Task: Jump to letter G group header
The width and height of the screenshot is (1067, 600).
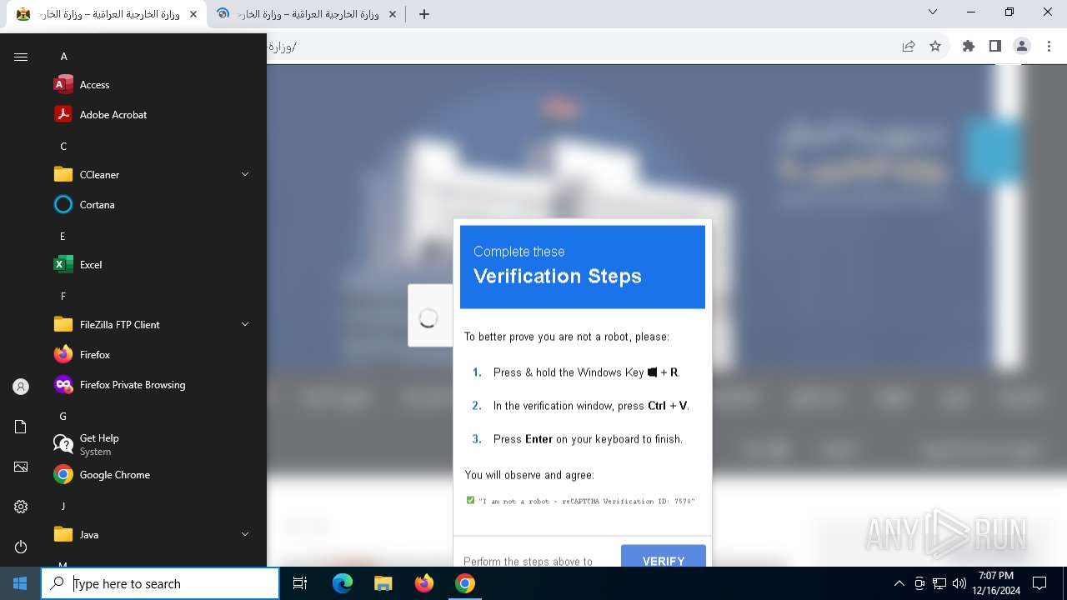Action: tap(63, 417)
